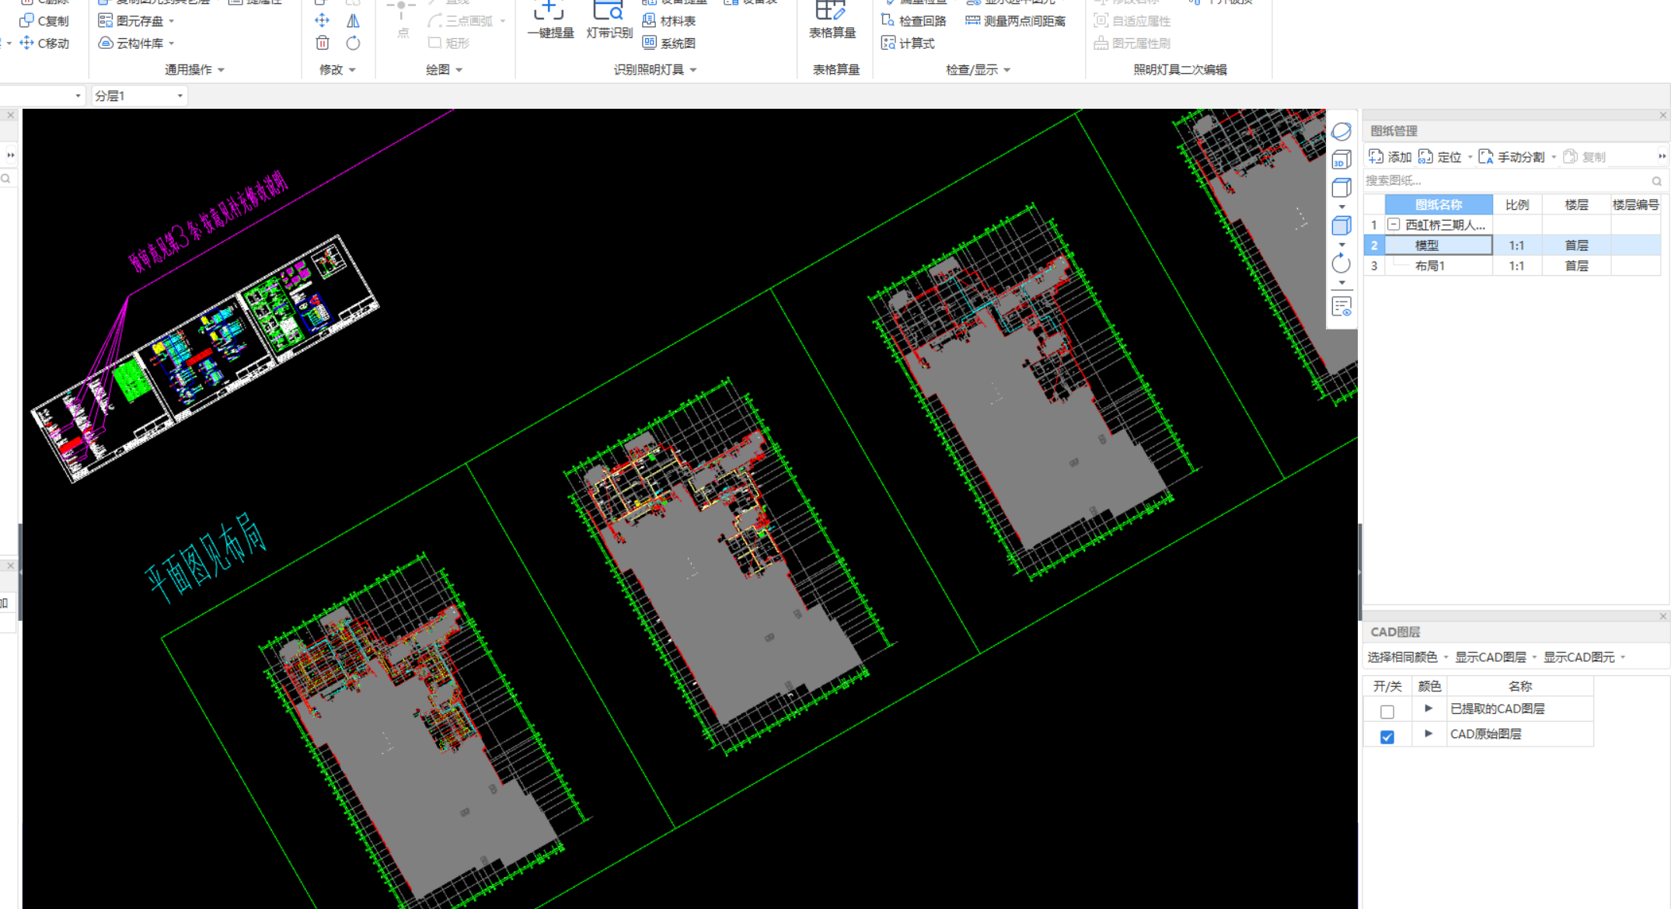Open the dropdown below rotate view icon

point(1342,283)
